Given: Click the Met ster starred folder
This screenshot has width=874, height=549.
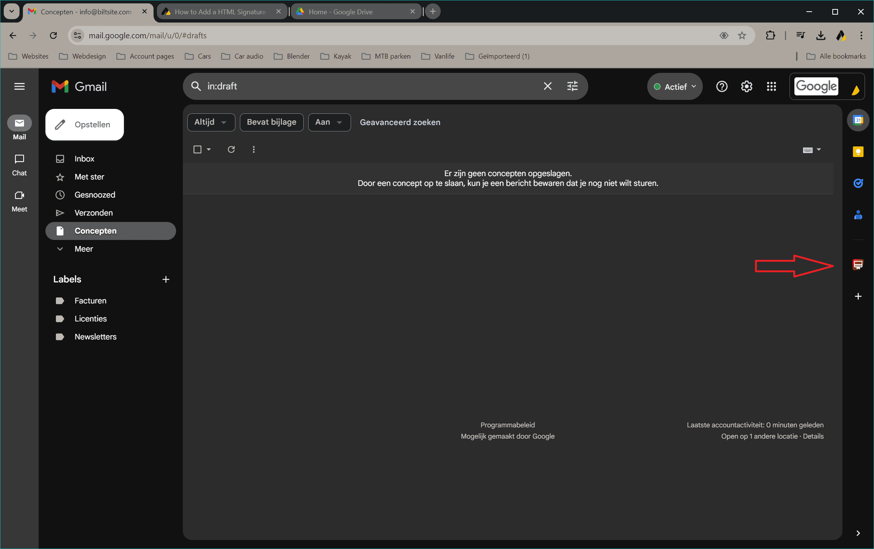Looking at the screenshot, I should (x=89, y=176).
